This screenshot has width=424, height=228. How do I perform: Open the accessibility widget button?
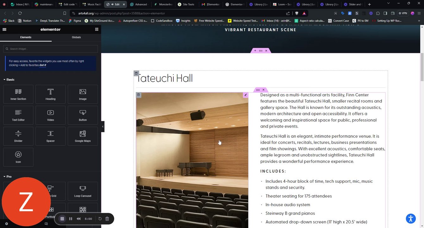coord(411,218)
